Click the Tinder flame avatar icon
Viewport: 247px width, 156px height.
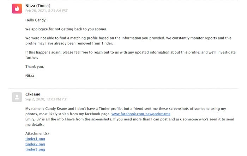coord(17,9)
